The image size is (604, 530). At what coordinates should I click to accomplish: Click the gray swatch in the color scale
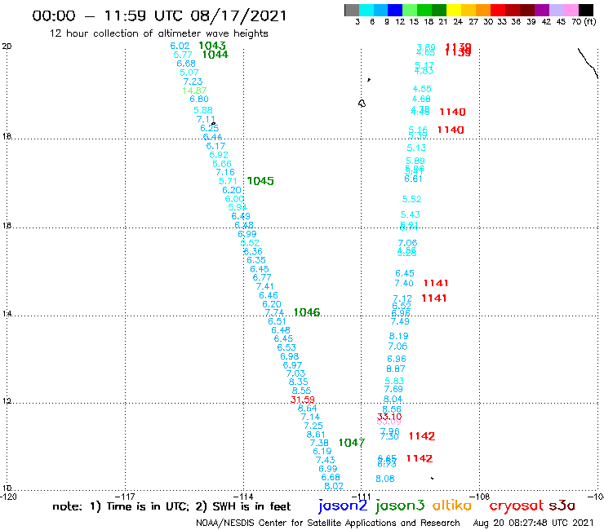(352, 10)
